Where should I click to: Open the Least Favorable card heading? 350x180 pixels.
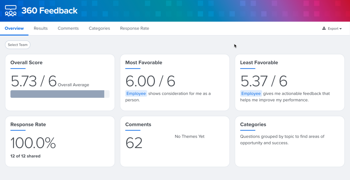[x=259, y=63]
